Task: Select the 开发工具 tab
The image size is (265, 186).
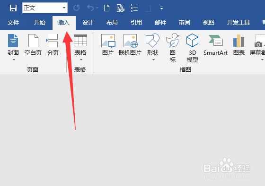Action: (238, 23)
